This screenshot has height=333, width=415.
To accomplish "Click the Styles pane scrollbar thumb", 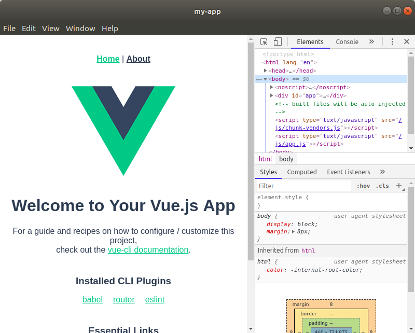I will 411,240.
